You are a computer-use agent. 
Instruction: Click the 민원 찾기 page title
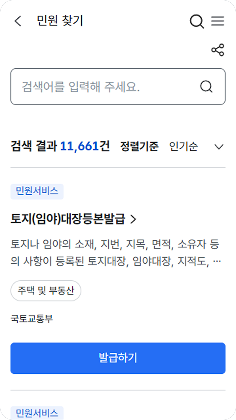pyautogui.click(x=60, y=21)
